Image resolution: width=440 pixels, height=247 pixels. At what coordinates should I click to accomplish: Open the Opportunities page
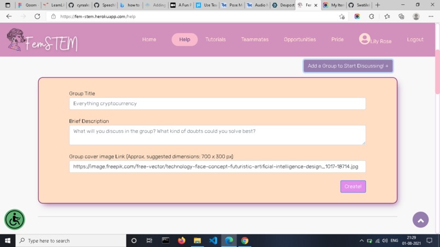click(300, 40)
